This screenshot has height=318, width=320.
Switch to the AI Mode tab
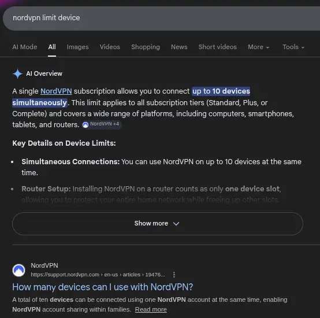point(25,47)
